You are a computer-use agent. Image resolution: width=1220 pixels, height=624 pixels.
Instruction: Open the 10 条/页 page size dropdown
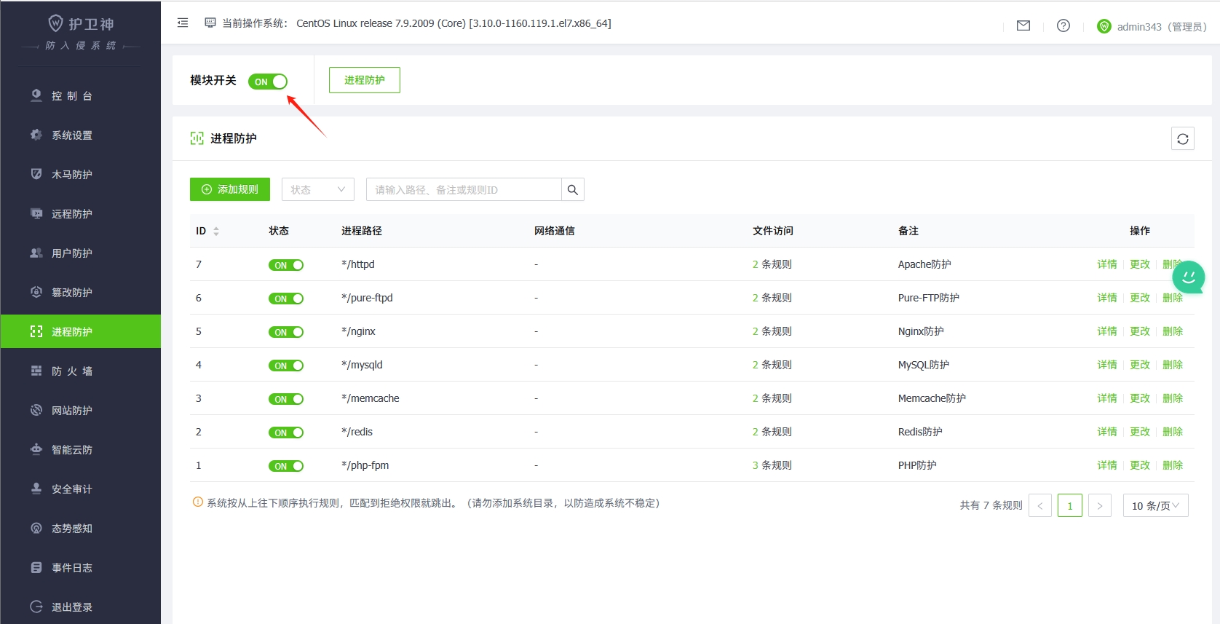coord(1156,505)
